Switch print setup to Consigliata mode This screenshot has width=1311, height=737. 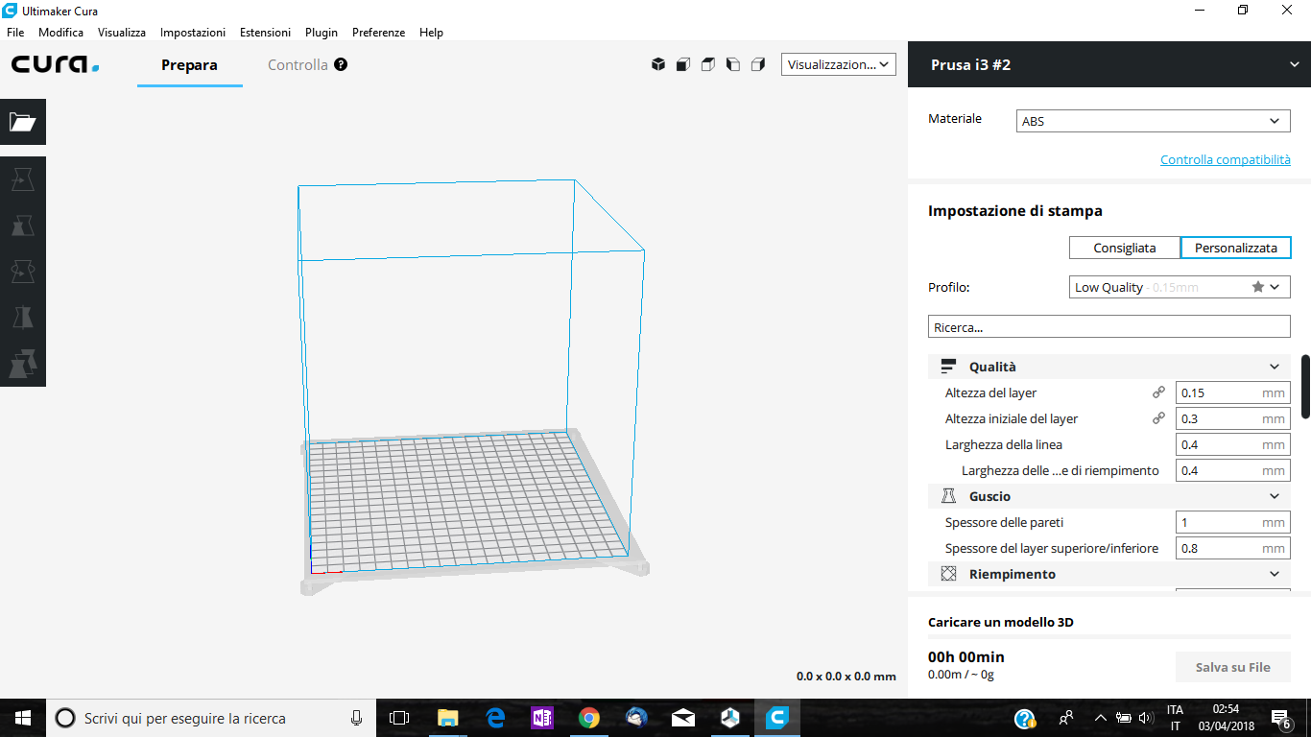click(1124, 248)
